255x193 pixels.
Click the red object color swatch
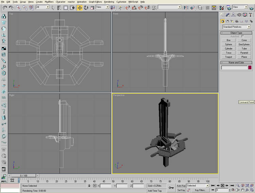[x=250, y=68]
